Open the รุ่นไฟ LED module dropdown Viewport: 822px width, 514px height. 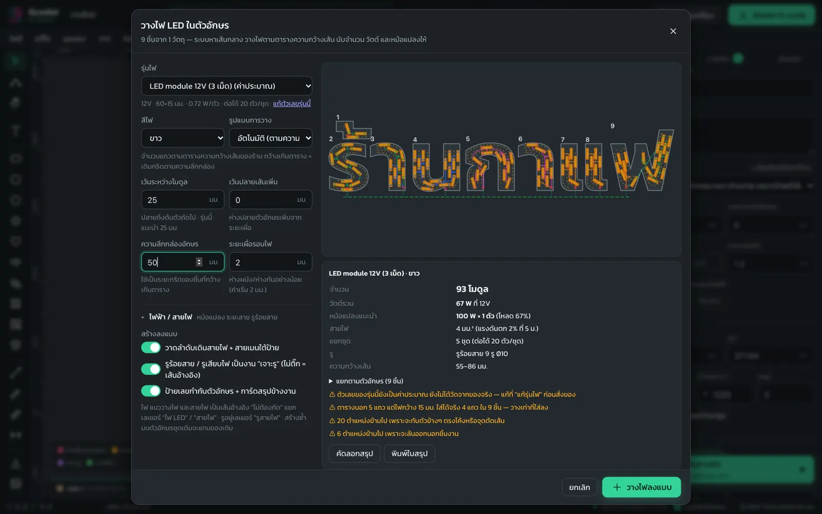tap(227, 86)
